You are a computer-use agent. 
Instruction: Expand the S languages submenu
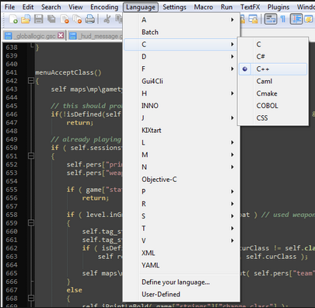point(181,216)
